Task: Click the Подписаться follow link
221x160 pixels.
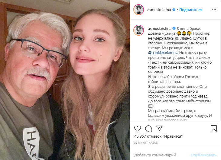Action: (x=191, y=10)
